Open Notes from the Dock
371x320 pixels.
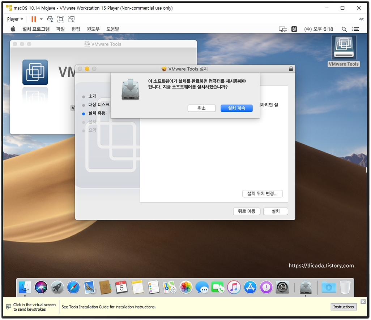click(x=137, y=287)
